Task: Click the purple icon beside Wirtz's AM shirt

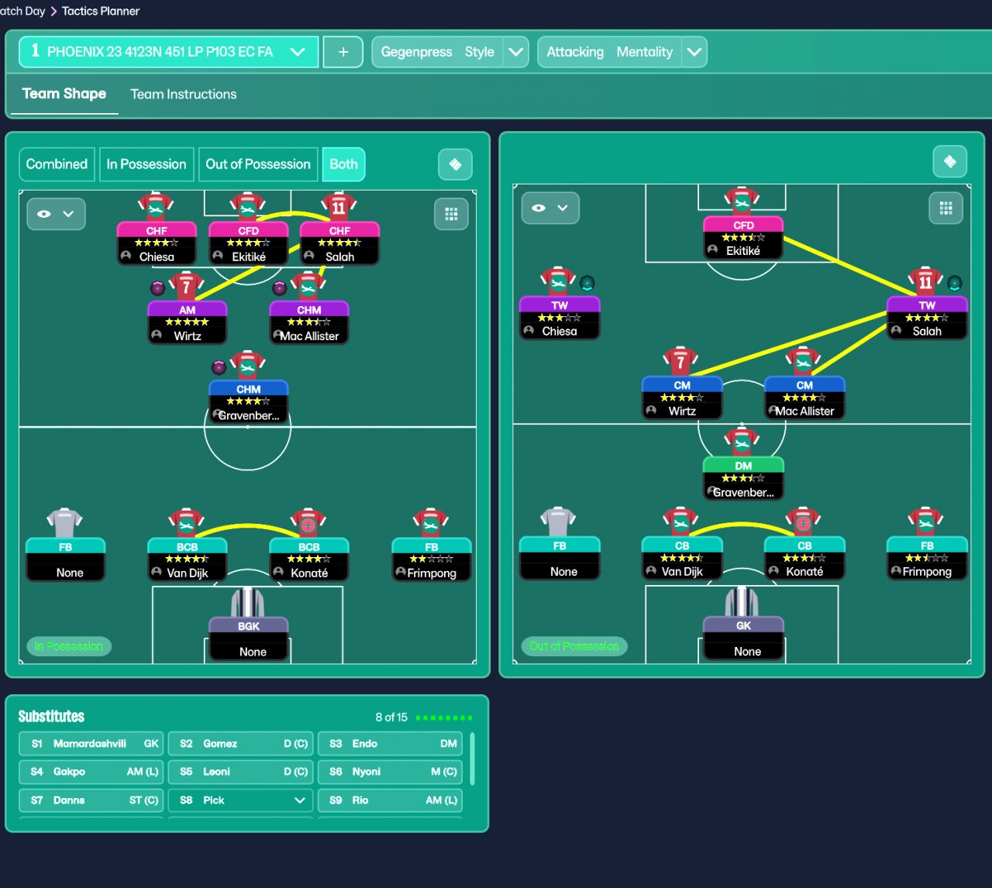Action: 157,288
